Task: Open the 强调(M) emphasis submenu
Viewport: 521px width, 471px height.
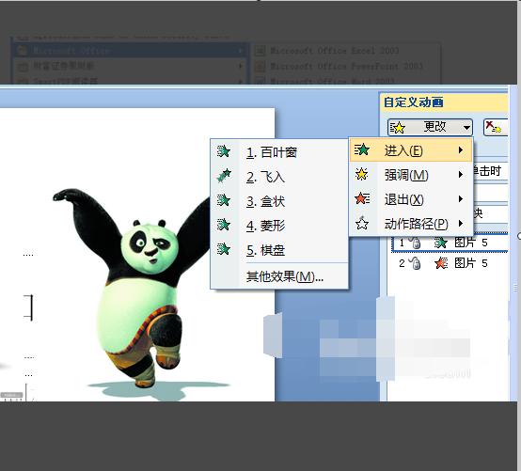Action: point(411,175)
